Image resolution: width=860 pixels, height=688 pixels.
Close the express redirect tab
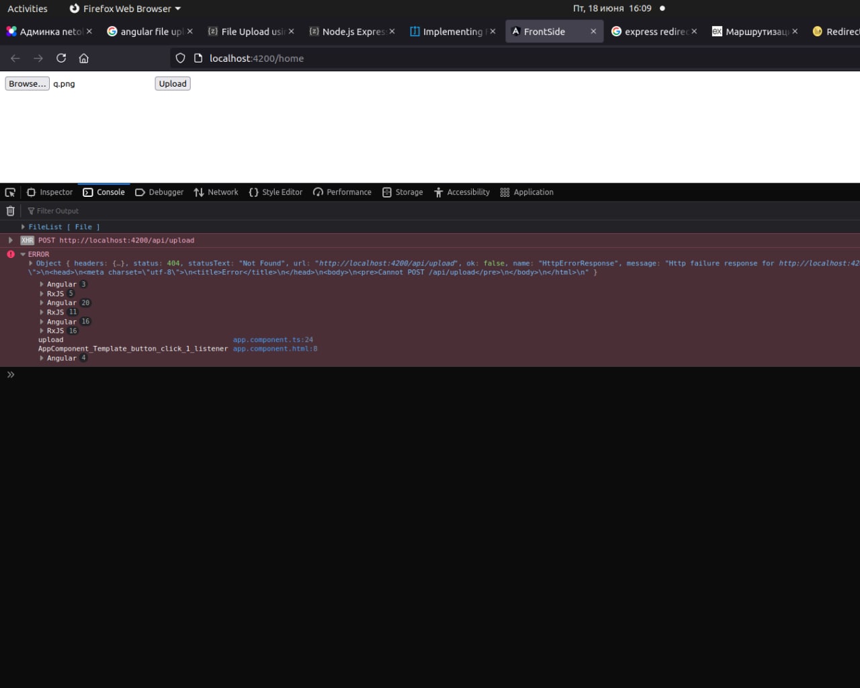[x=694, y=32]
